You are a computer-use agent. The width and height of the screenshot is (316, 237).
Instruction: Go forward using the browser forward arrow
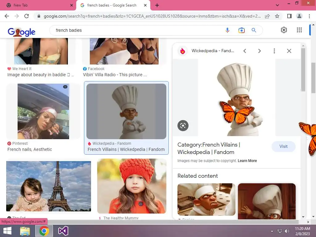tap(17, 16)
